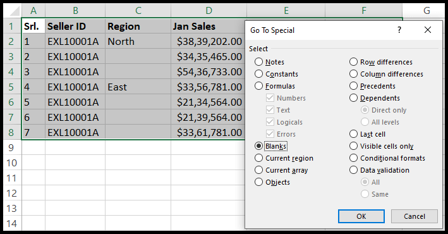Click the $38,39,202.00 sales cell
Screen dimensions: 448x234
pos(208,42)
